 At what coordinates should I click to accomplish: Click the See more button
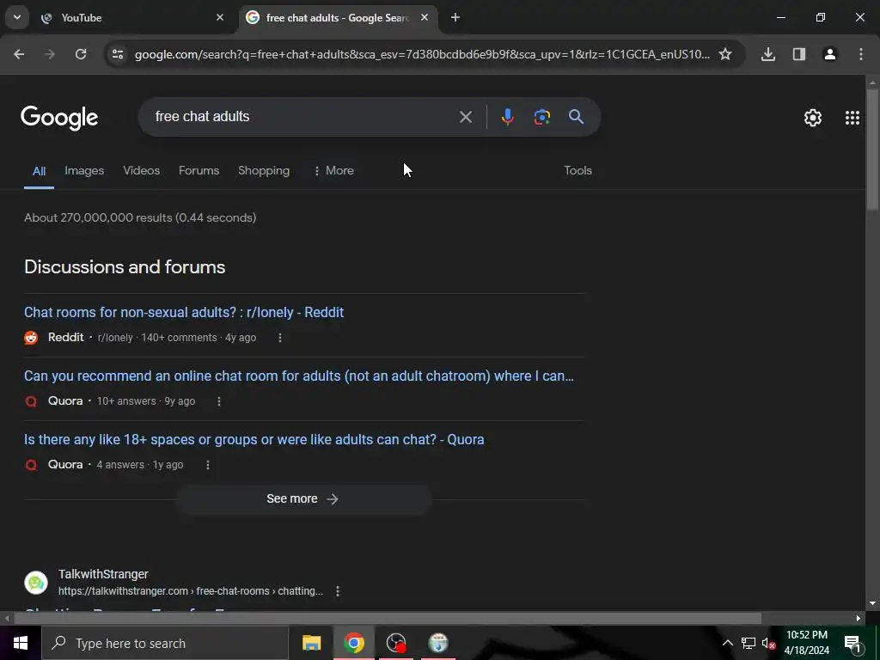[x=303, y=499]
